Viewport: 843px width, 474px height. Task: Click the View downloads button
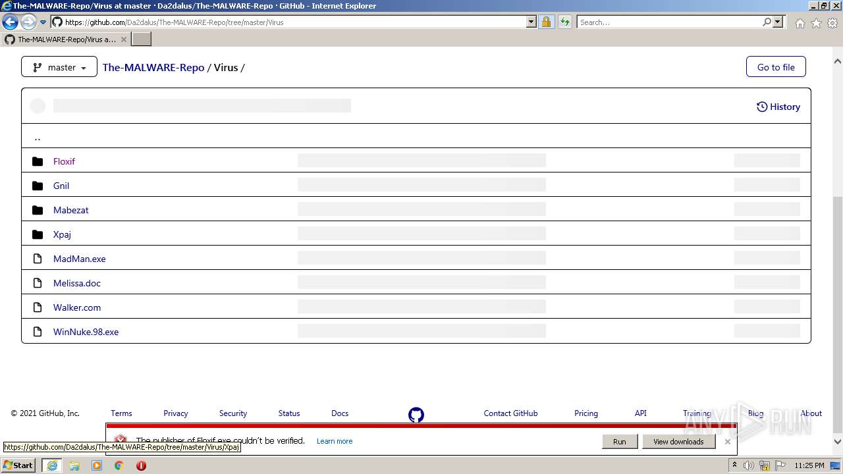[x=678, y=442]
